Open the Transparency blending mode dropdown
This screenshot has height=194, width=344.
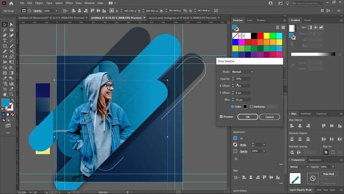coord(299,167)
